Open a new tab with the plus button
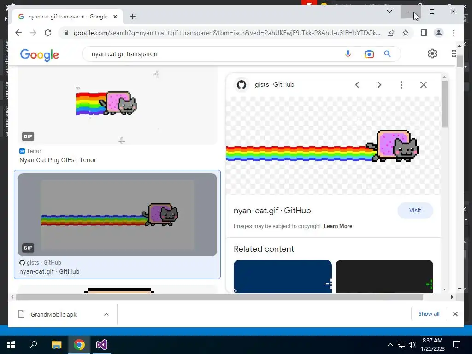This screenshot has height=354, width=472. (x=132, y=17)
